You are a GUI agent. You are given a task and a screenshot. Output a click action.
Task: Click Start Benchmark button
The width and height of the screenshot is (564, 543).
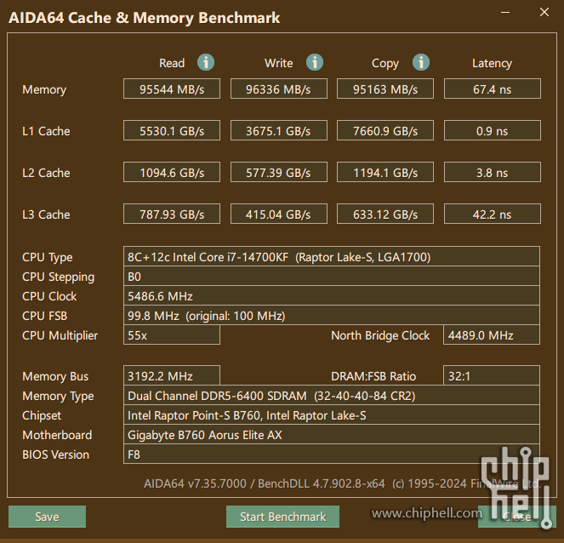[282, 517]
